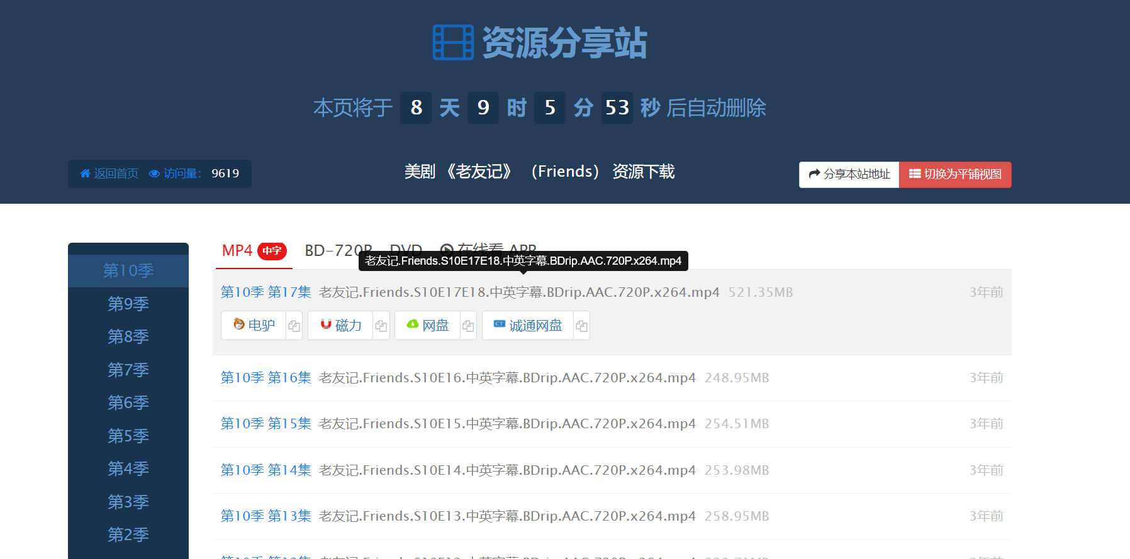Copy the 磁力 magnet link
Image resolution: width=1130 pixels, height=559 pixels.
coord(381,326)
